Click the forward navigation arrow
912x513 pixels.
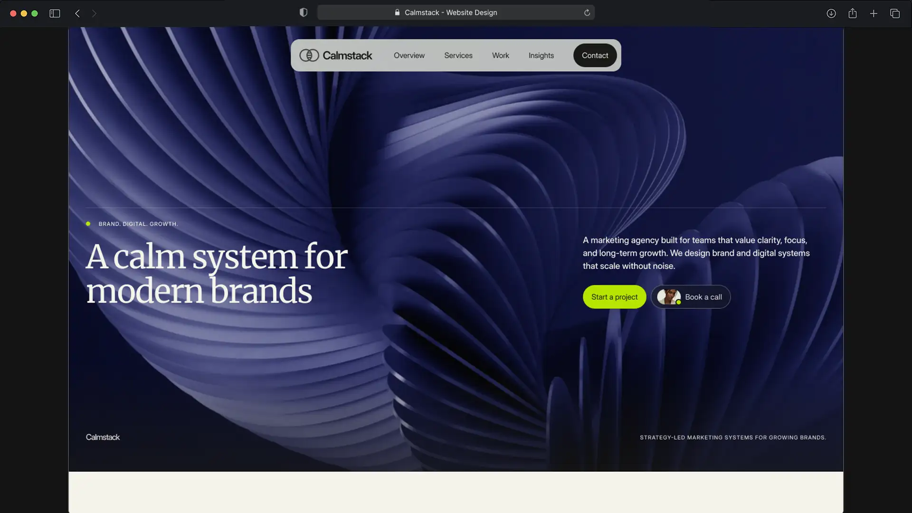(x=94, y=13)
